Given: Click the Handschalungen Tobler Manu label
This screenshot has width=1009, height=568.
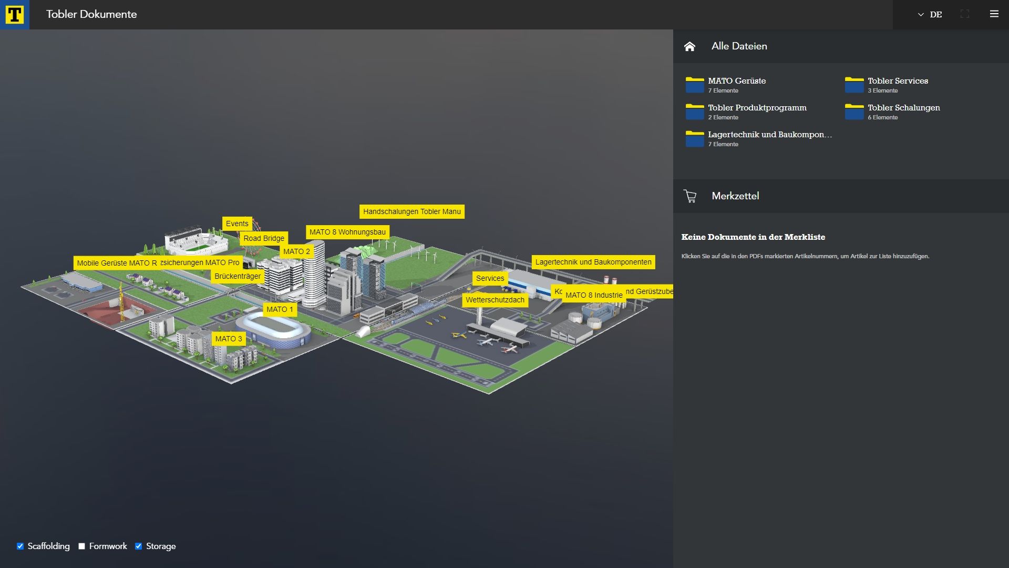Looking at the screenshot, I should pos(411,211).
